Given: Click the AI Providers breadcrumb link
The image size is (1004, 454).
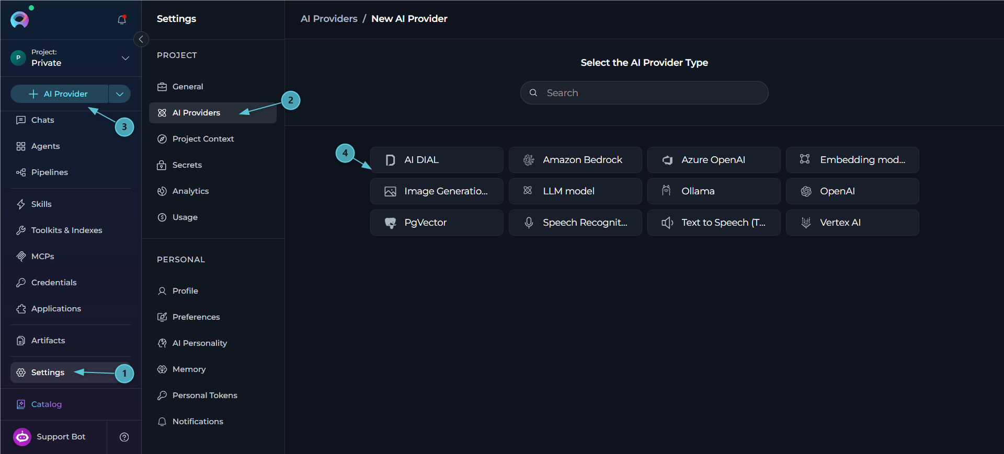Looking at the screenshot, I should [329, 19].
